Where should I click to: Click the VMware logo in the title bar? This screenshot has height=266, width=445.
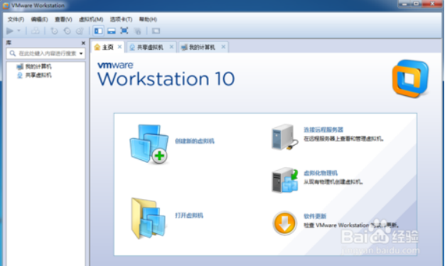(6, 6)
